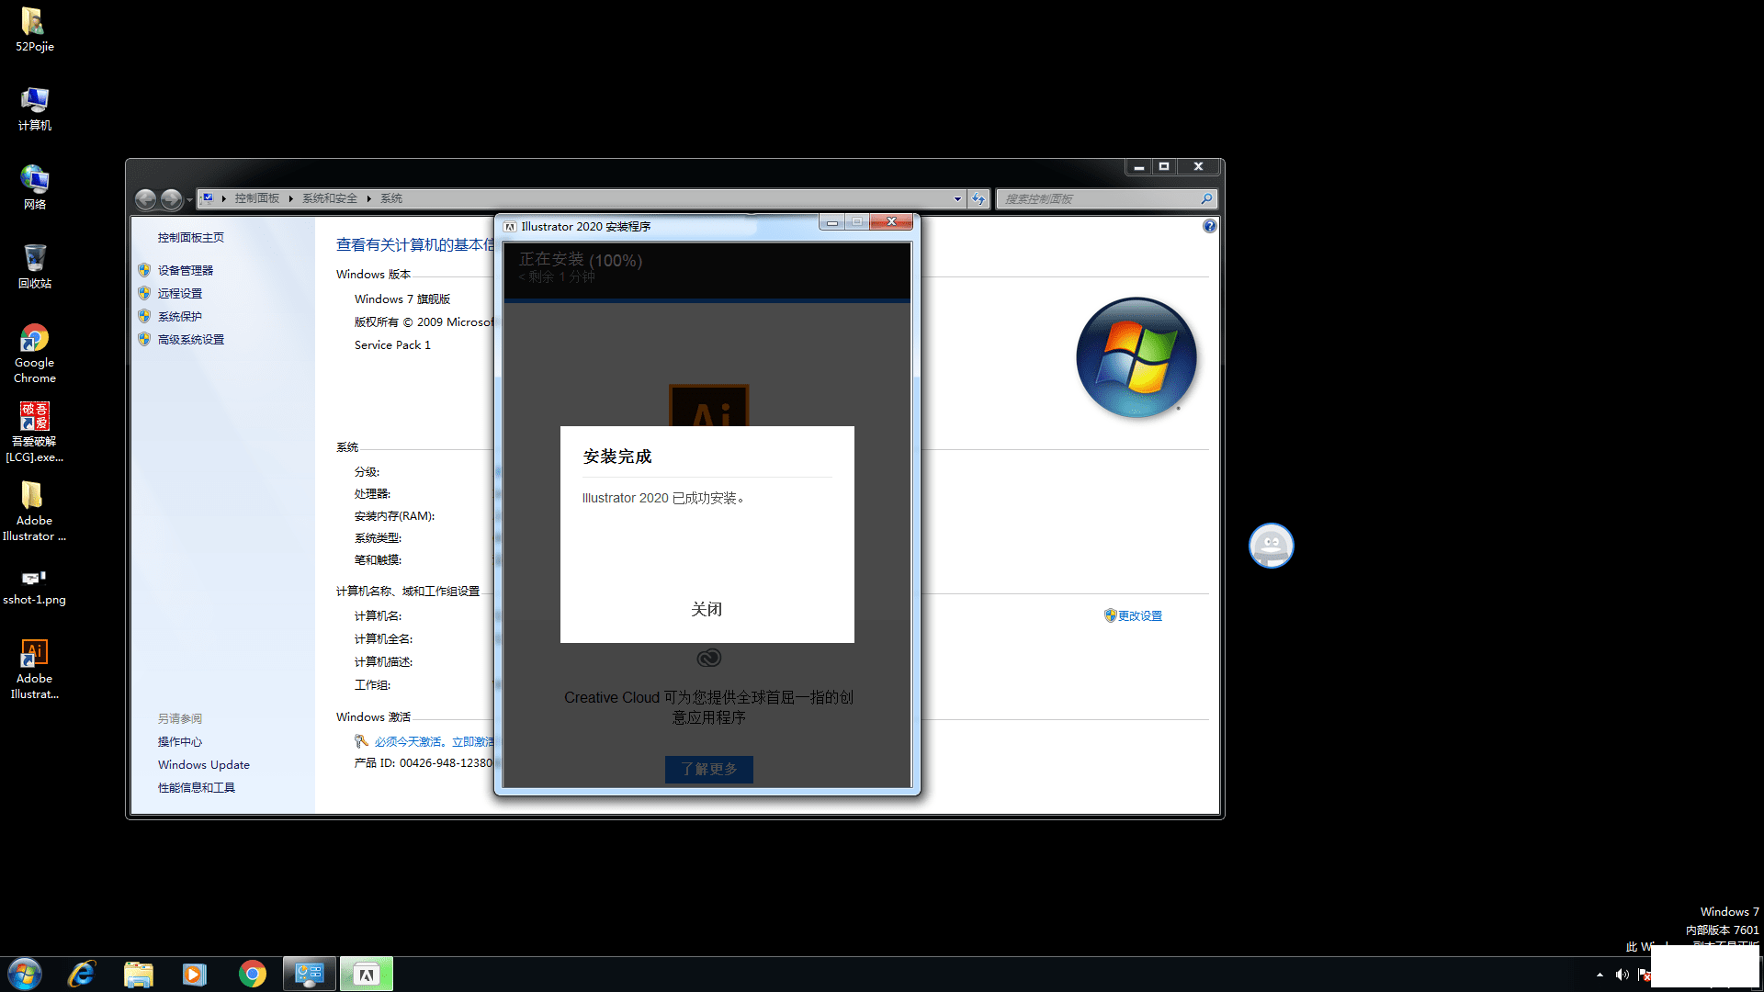Open sshot-1.png file on desktop
Screen dimensions: 1764x992
(34, 587)
